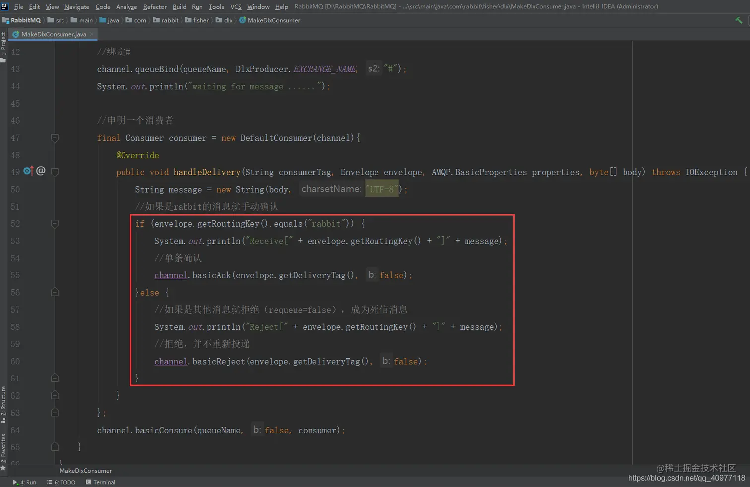Select fisher package breadcrumb
The height and width of the screenshot is (487, 750).
[x=197, y=20]
